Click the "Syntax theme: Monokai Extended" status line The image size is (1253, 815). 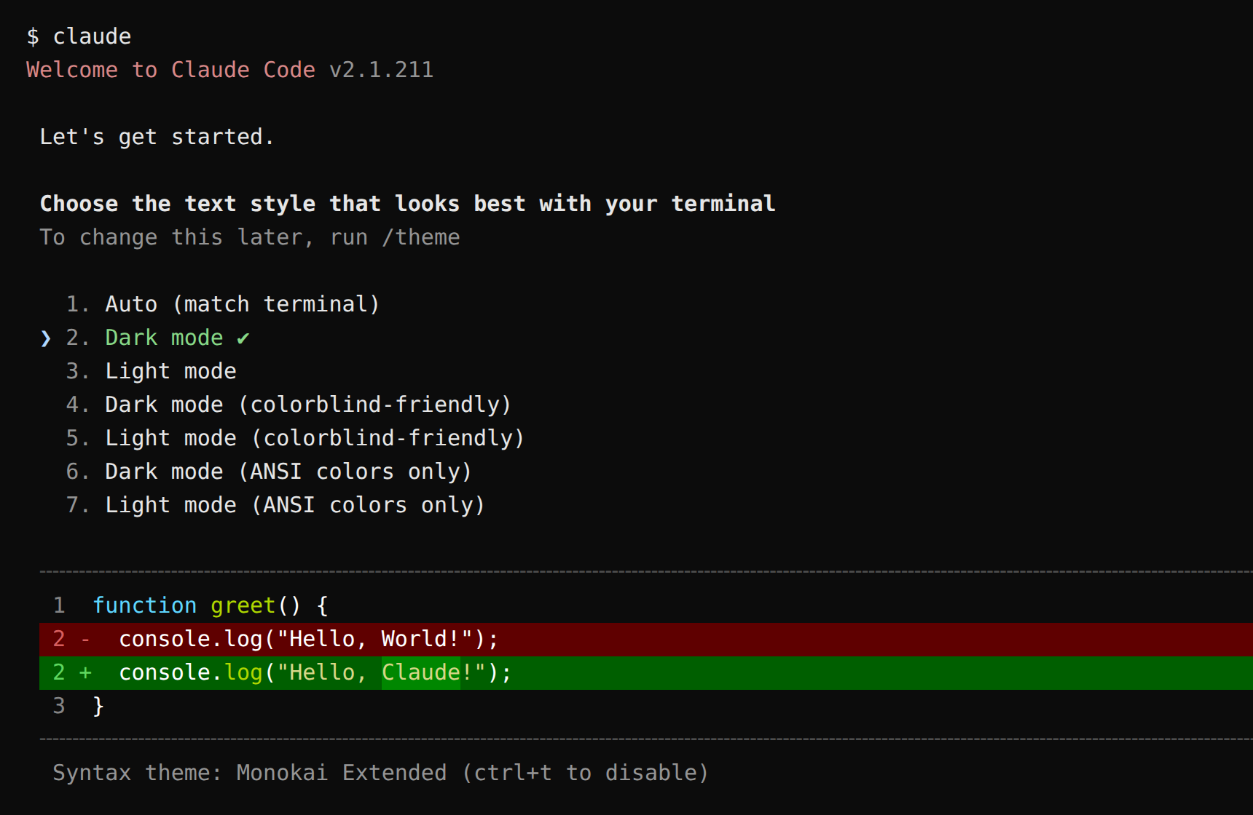[380, 773]
